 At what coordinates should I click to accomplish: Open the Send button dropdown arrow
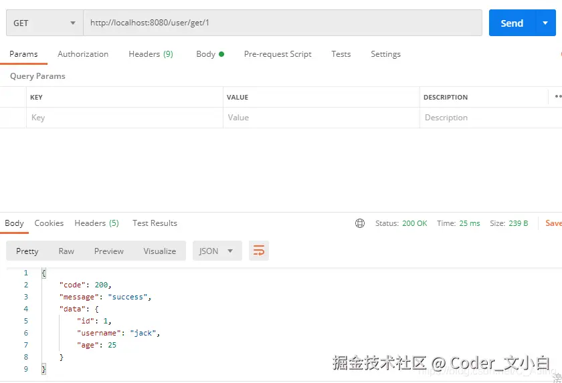coord(545,23)
